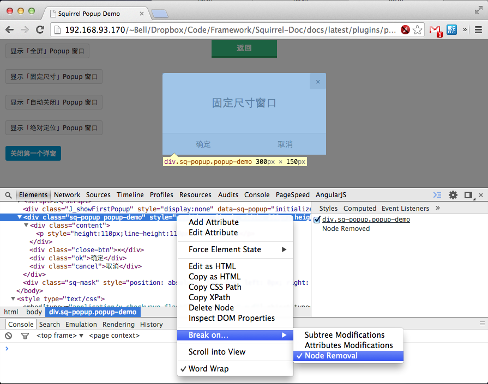
Task: Clear the console with the circle-slash icon
Action: (9, 336)
